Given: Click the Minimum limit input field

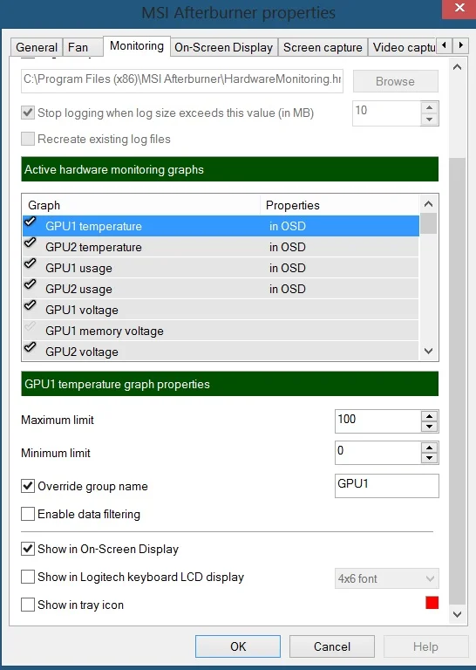Looking at the screenshot, I should pyautogui.click(x=378, y=453).
